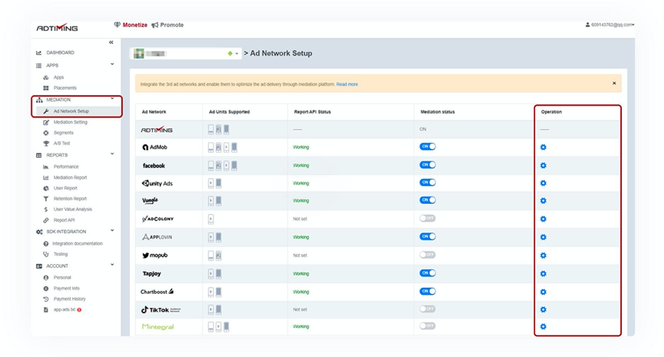Open Mediation Setting in sidebar
This screenshot has width=664, height=357.
70,122
